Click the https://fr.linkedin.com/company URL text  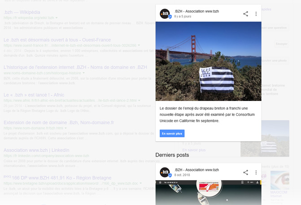click(46, 156)
